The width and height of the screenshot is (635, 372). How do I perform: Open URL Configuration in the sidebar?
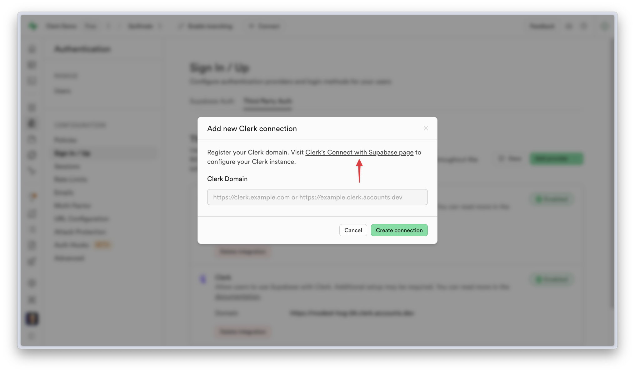pos(82,219)
